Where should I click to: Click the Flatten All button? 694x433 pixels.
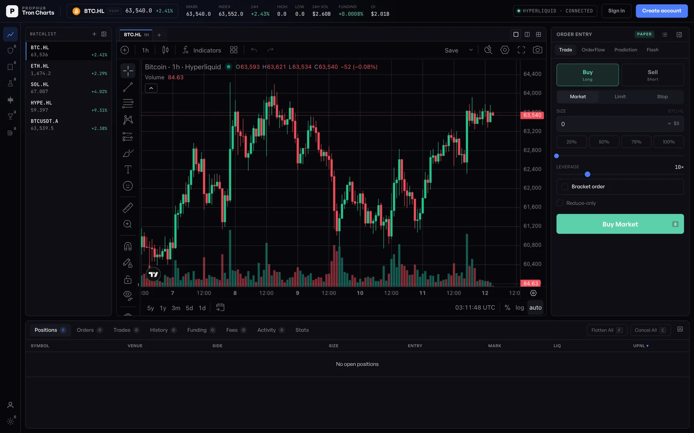click(607, 330)
